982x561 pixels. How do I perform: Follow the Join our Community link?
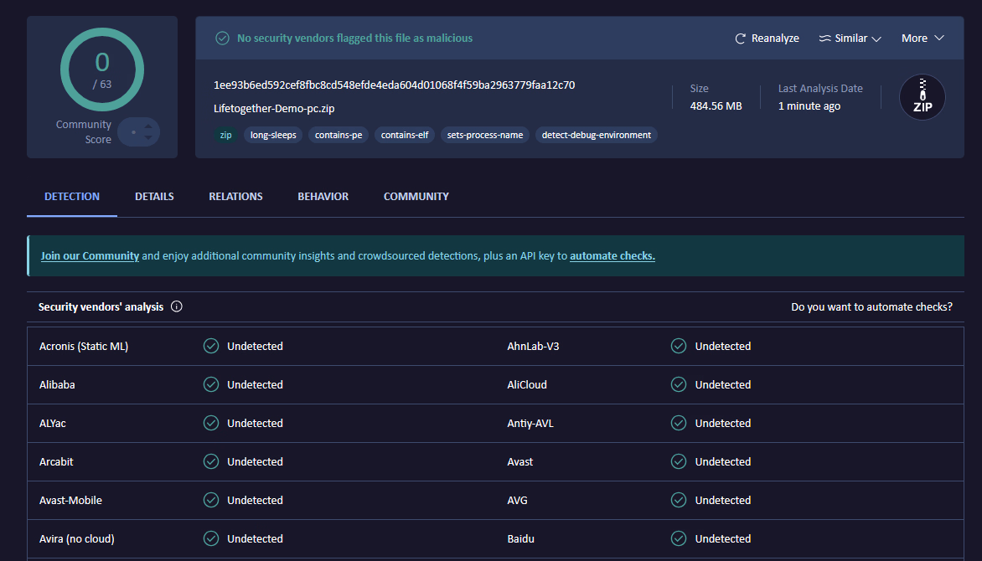pos(90,256)
